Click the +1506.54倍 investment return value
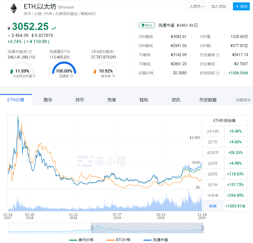Viewport: 253px width, 243px height. coord(238,73)
